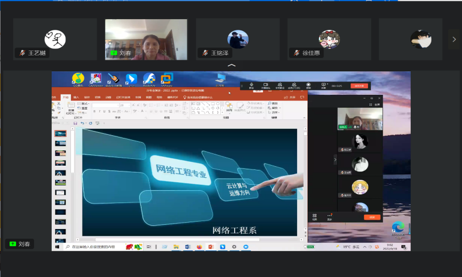Switch to the 开始 ribbon tab
Viewport: 462px width, 277px height.
[66, 97]
